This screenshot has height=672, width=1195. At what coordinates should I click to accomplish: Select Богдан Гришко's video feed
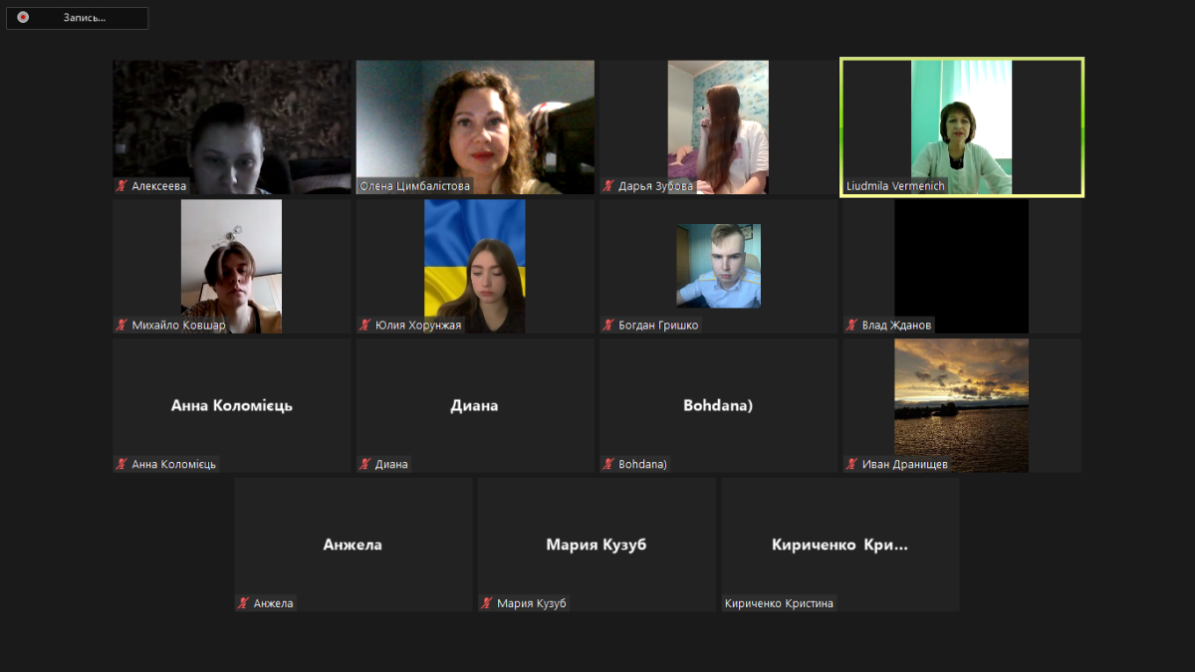(x=718, y=265)
